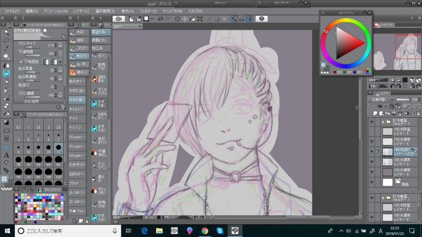
Task: Open the ヘルプ(H) menu
Action: [x=195, y=11]
